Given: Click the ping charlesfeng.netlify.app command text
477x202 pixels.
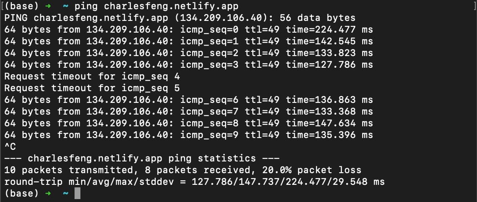Looking at the screenshot, I should pyautogui.click(x=157, y=6).
